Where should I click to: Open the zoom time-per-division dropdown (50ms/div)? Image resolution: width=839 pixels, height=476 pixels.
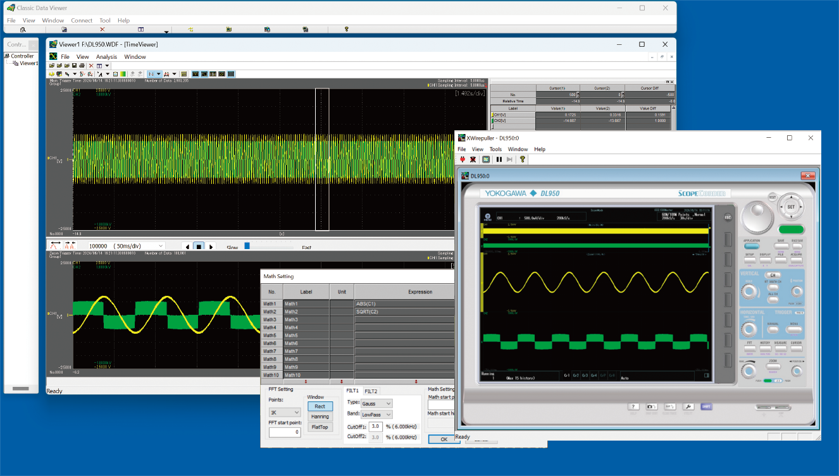click(x=159, y=246)
